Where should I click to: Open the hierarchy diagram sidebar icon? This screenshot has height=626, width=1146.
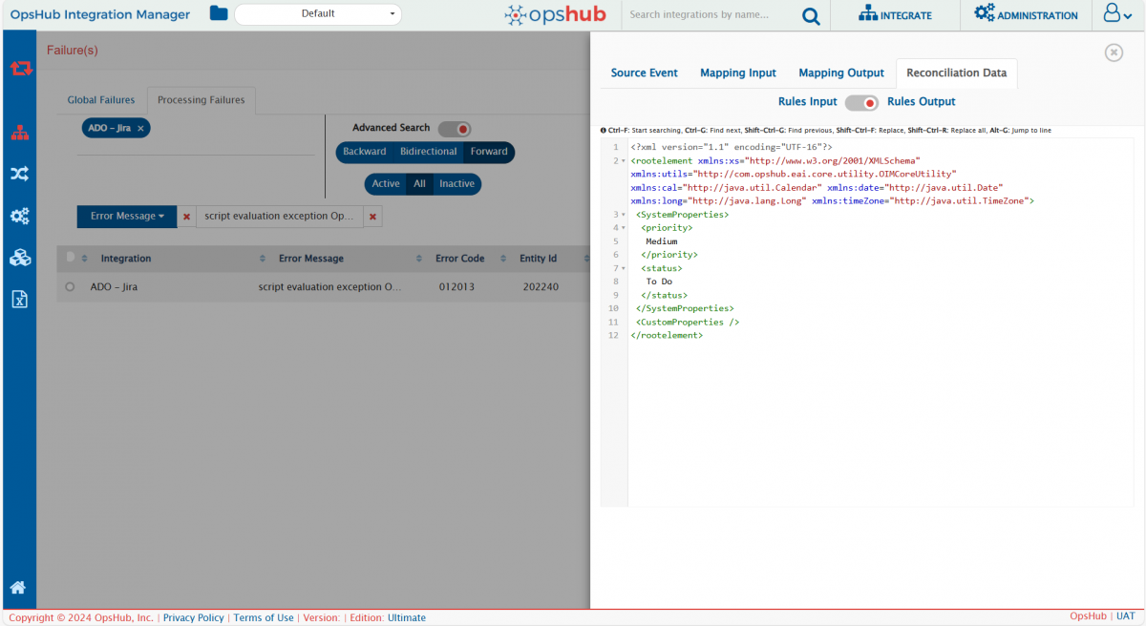click(x=20, y=134)
